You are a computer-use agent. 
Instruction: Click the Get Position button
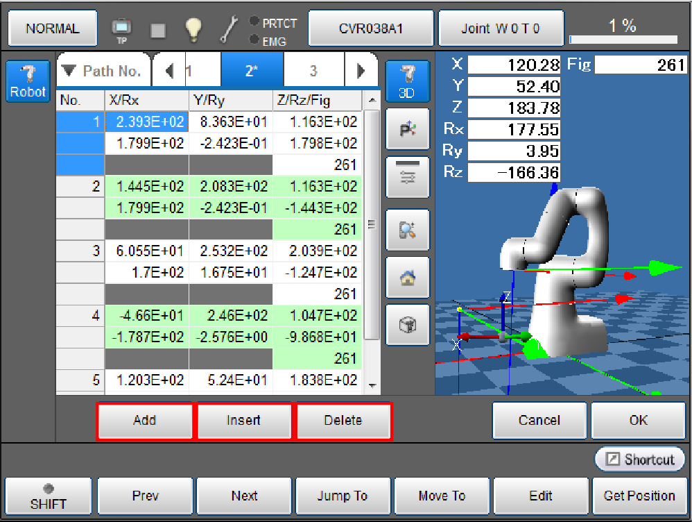click(x=639, y=496)
